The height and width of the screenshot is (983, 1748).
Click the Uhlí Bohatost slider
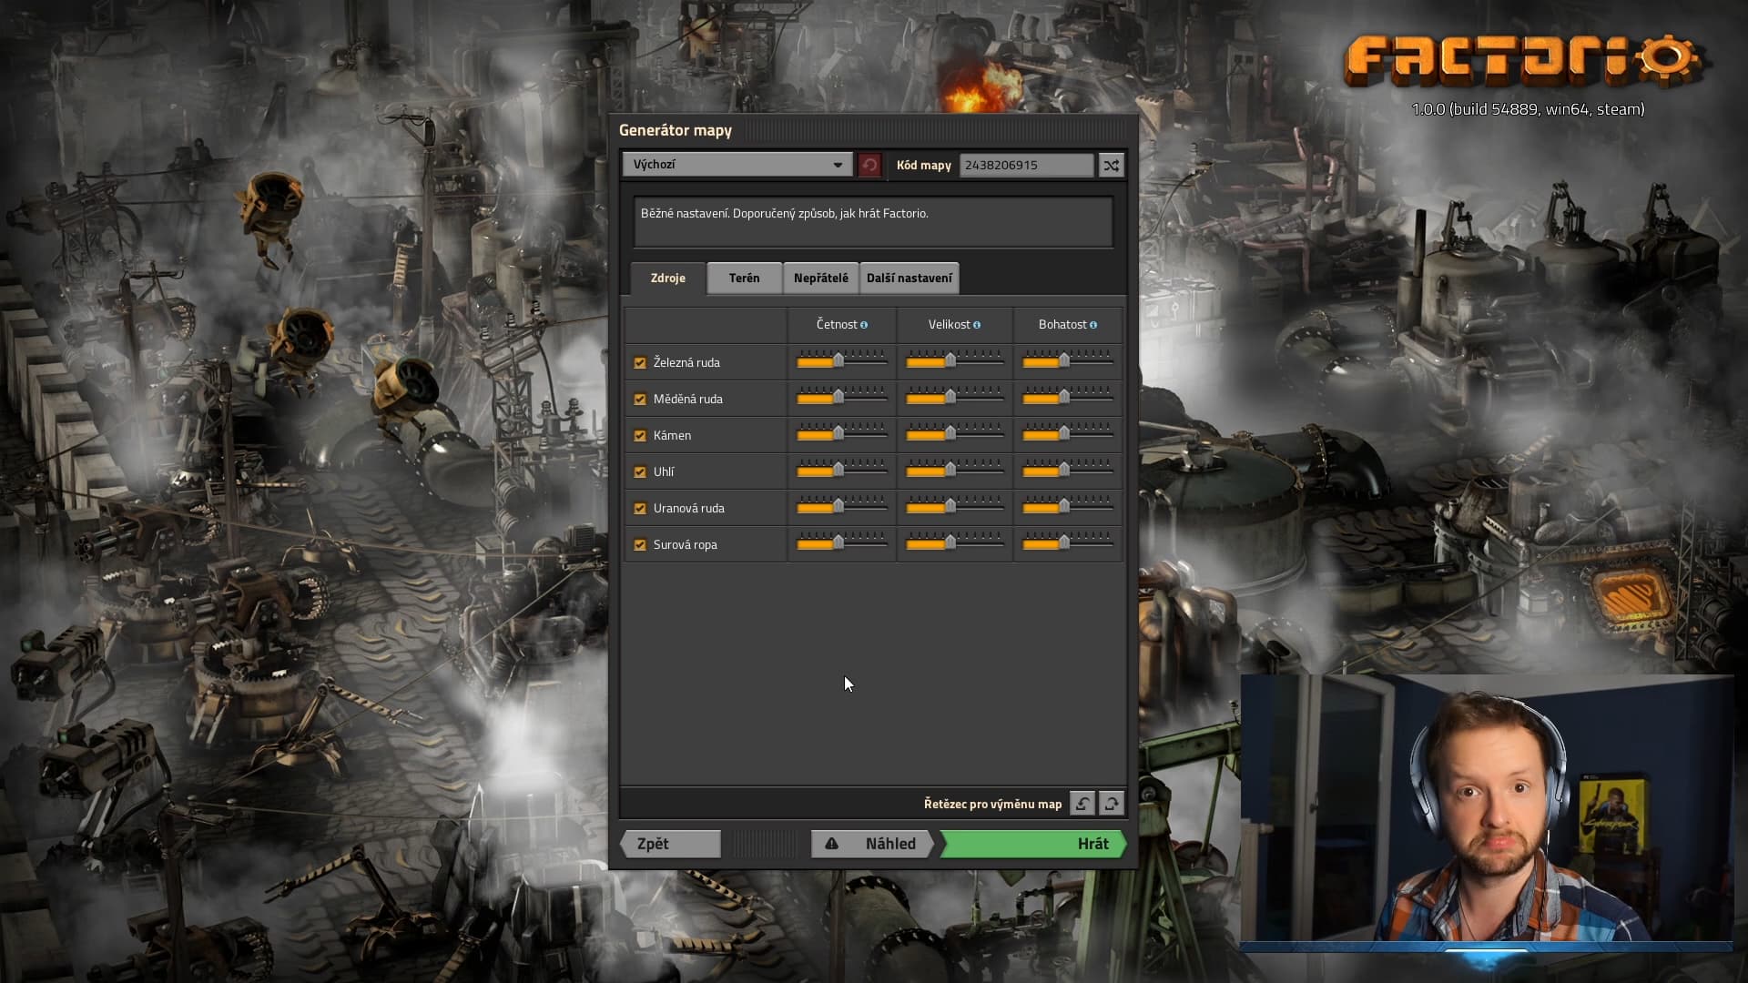1067,471
